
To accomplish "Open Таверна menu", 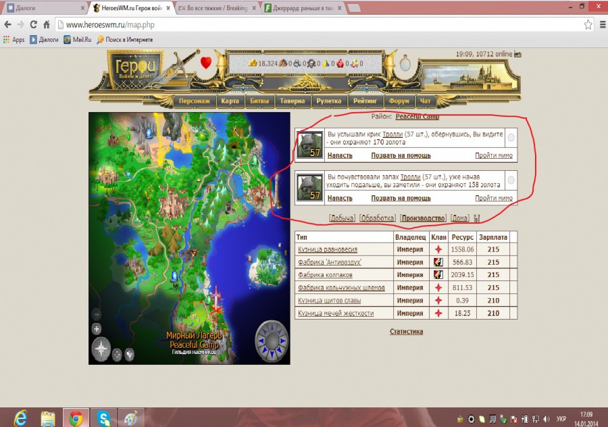I will [x=293, y=101].
